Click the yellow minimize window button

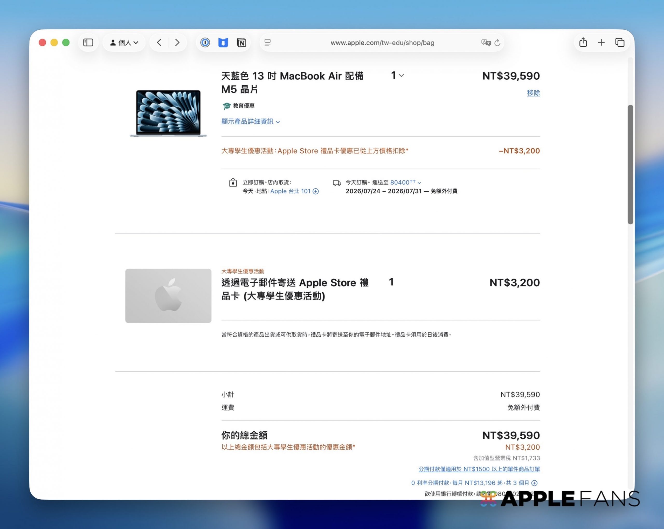click(x=54, y=43)
